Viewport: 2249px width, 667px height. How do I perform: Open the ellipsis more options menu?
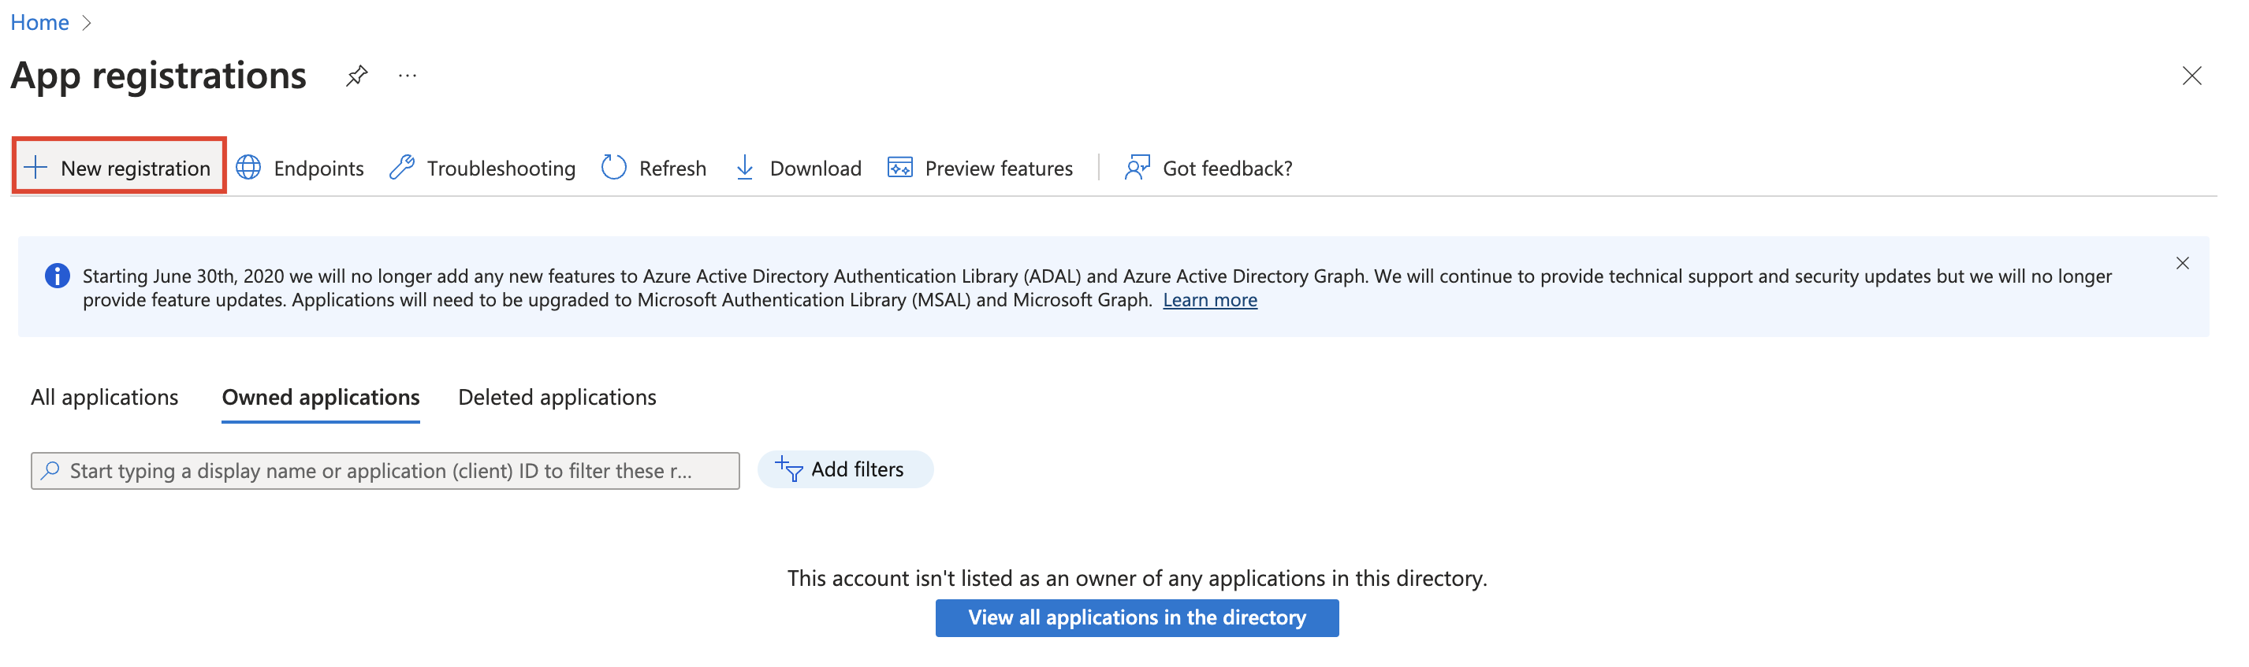(408, 76)
